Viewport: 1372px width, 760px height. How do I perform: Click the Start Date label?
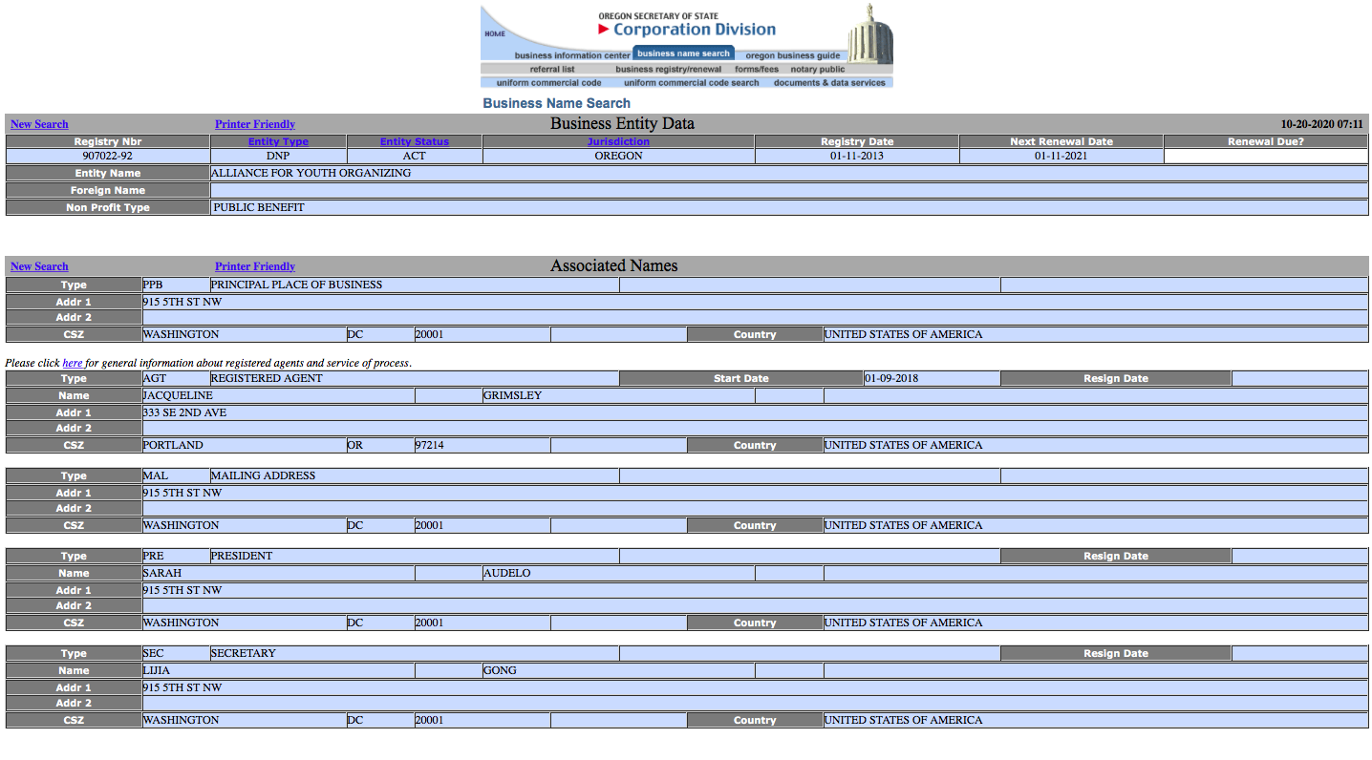point(741,378)
